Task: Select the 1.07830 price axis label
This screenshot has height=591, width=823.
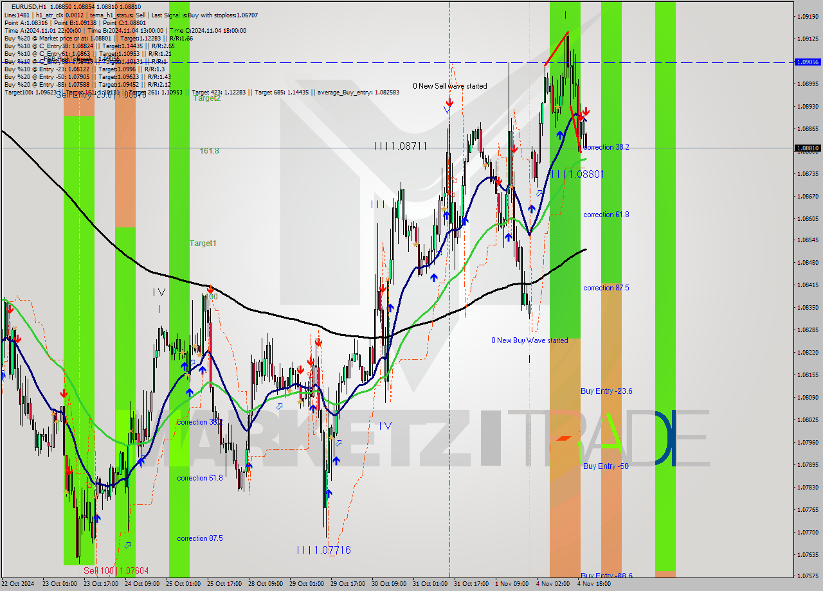Action: 808,487
